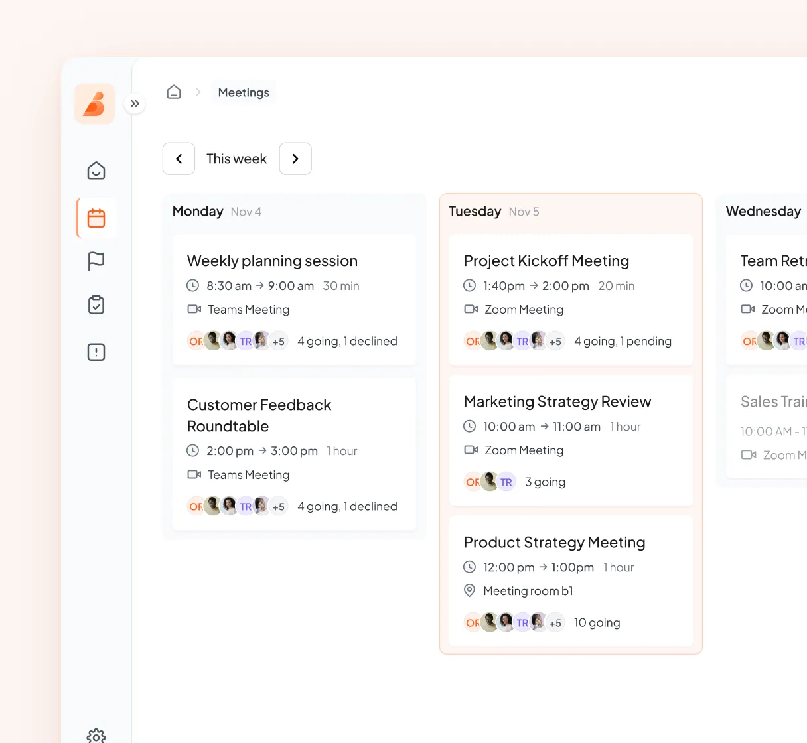Select the Marketing Strategy Review meeting

click(x=557, y=402)
